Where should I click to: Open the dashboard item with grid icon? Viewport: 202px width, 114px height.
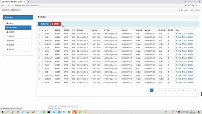[18, 23]
